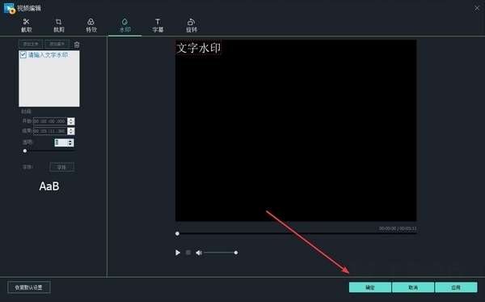Click the 00:00:00 / 00:05:11 time readout
This screenshot has width=485, height=302.
pyautogui.click(x=398, y=228)
